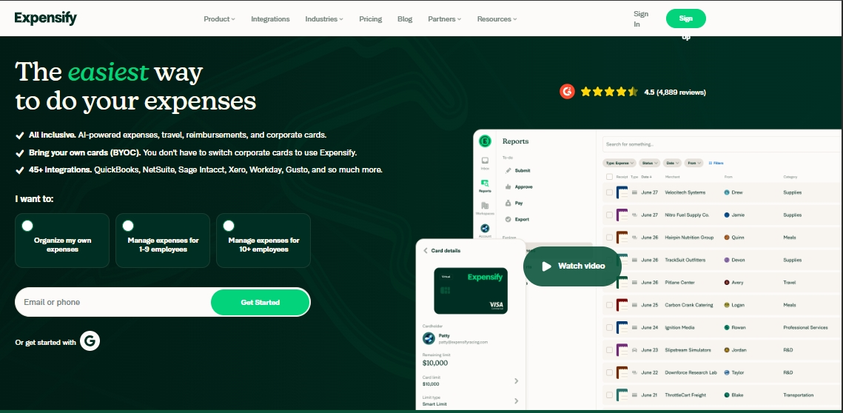Click the Filters icon link
The height and width of the screenshot is (413, 843).
pos(716,163)
